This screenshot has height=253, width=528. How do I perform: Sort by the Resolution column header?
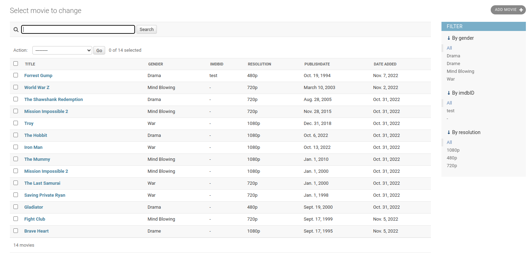(x=259, y=64)
